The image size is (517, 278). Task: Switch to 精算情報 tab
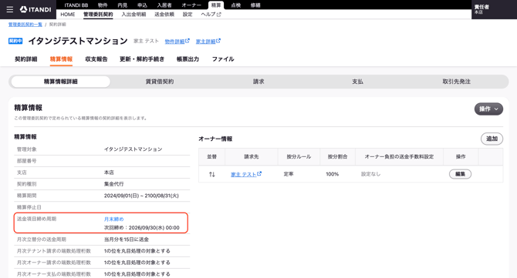point(61,59)
